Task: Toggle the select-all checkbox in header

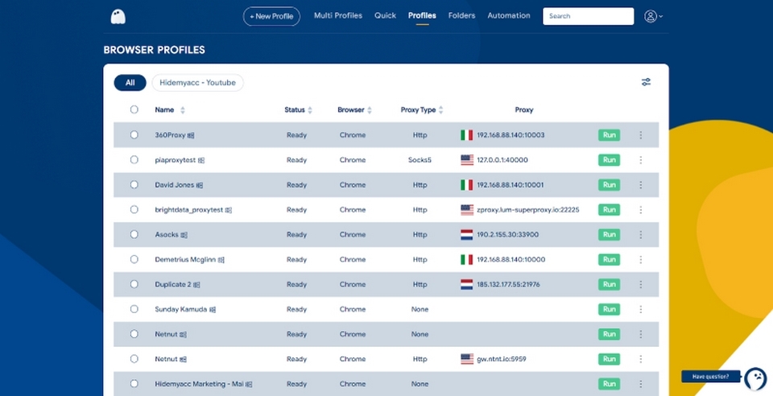Action: coord(134,109)
